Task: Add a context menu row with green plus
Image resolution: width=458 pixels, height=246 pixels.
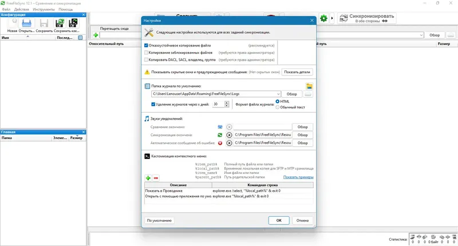Action: (x=148, y=178)
